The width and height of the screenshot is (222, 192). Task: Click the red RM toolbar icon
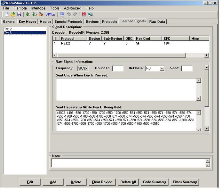(84, 14)
